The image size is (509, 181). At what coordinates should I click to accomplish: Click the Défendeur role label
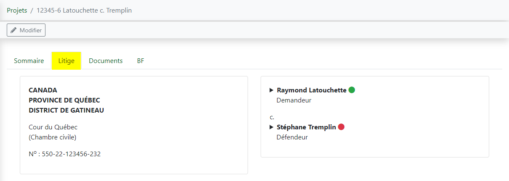(x=292, y=137)
